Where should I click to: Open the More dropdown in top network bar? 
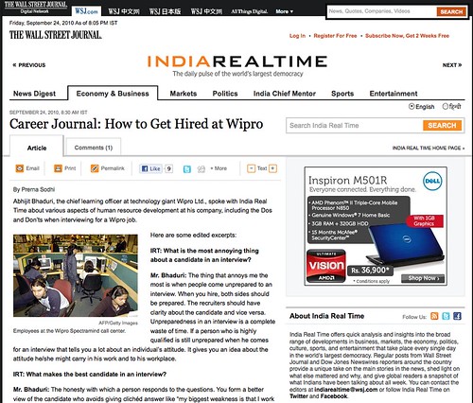[284, 11]
